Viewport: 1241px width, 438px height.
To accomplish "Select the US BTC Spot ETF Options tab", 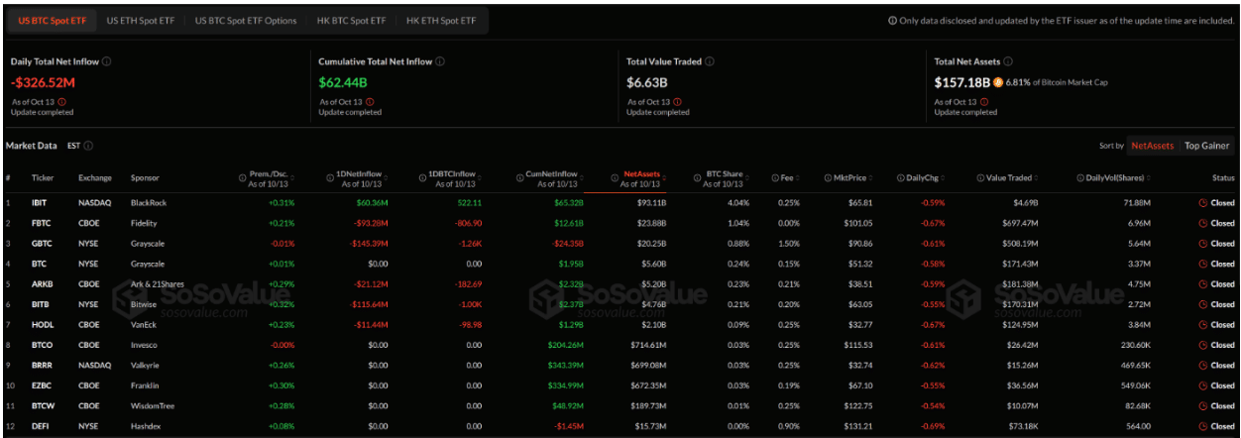I will point(246,21).
